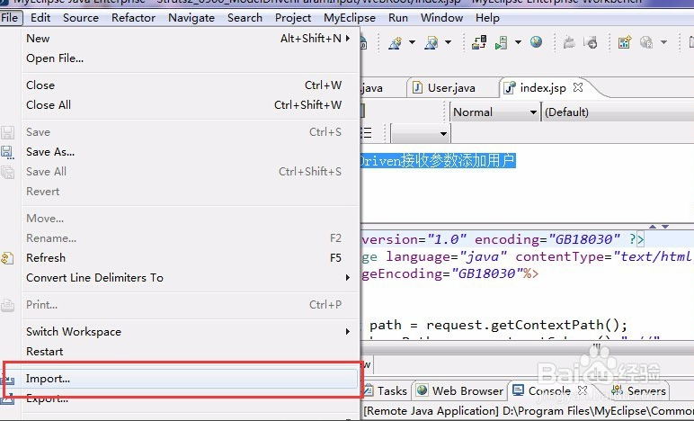Open the Help menu
Viewport: 694px width, 421px height.
point(487,18)
